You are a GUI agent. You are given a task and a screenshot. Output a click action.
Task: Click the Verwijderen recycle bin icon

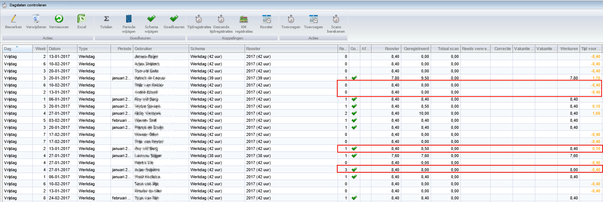36,19
